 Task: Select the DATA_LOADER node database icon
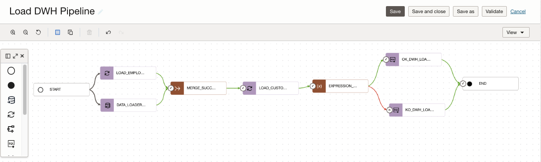point(107,105)
